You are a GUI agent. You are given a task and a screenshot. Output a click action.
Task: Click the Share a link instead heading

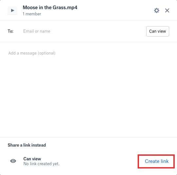(27, 145)
